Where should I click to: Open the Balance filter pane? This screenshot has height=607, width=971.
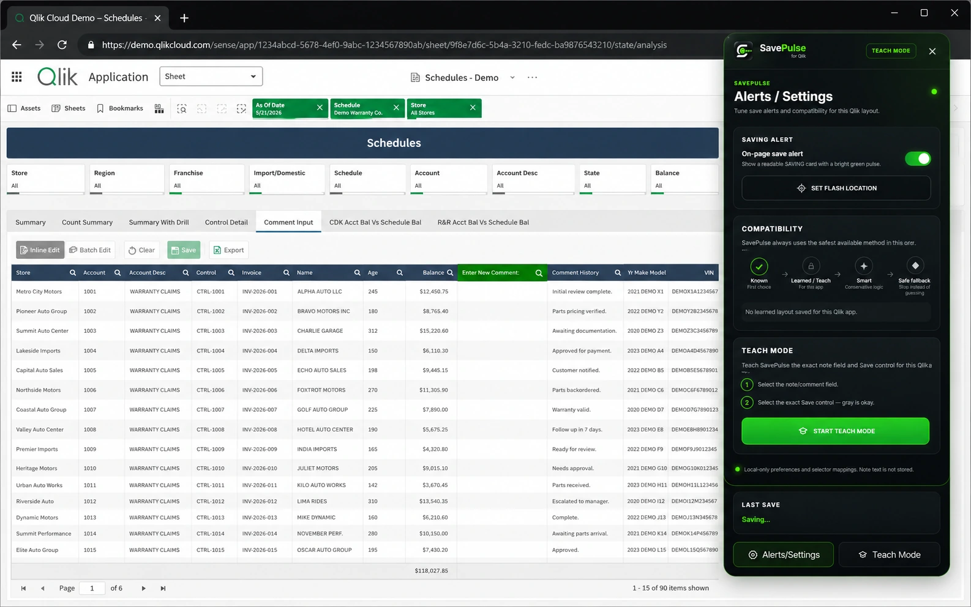[684, 179]
